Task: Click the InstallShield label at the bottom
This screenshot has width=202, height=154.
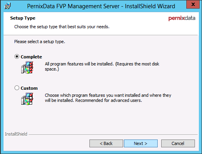Action: (x=16, y=134)
